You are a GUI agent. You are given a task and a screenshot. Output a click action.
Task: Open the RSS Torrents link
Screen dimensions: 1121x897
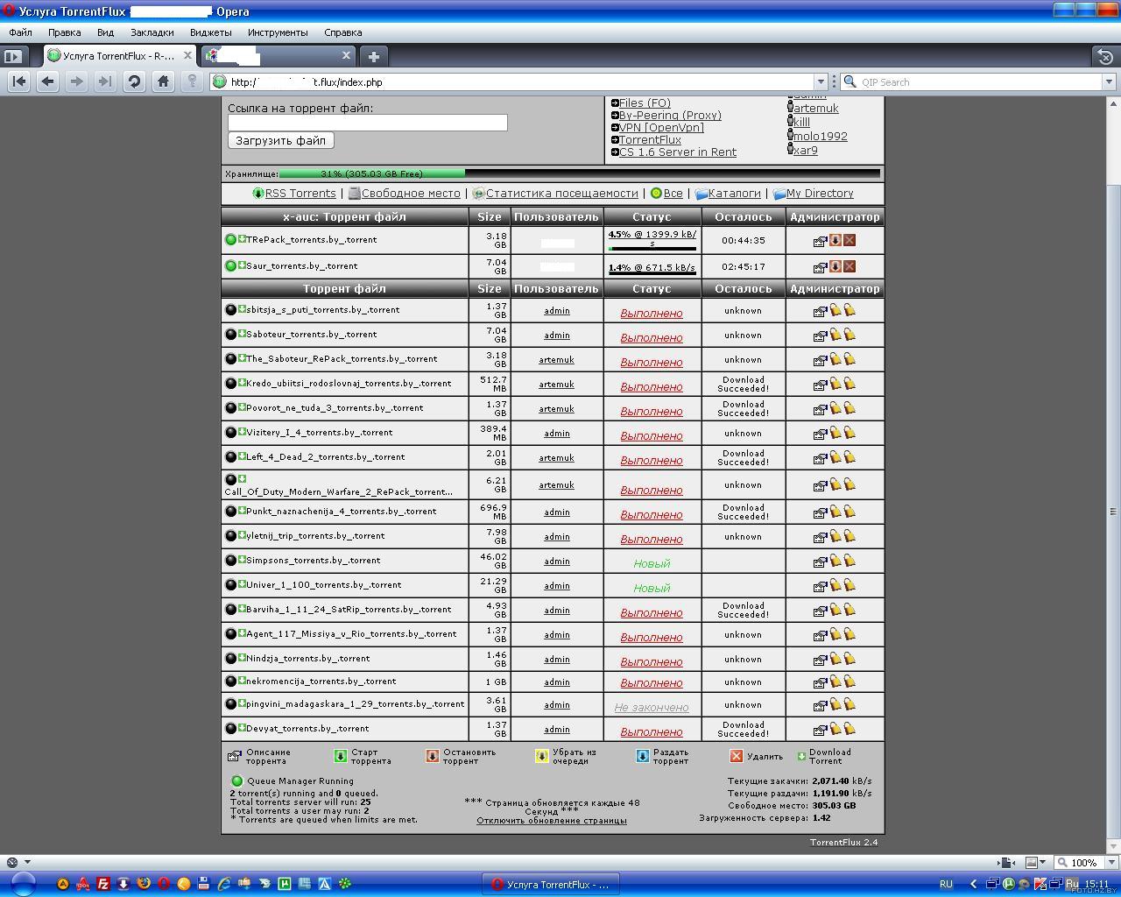(300, 194)
